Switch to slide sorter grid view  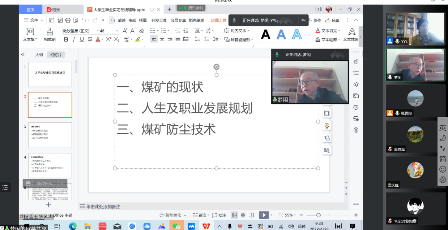(x=243, y=215)
